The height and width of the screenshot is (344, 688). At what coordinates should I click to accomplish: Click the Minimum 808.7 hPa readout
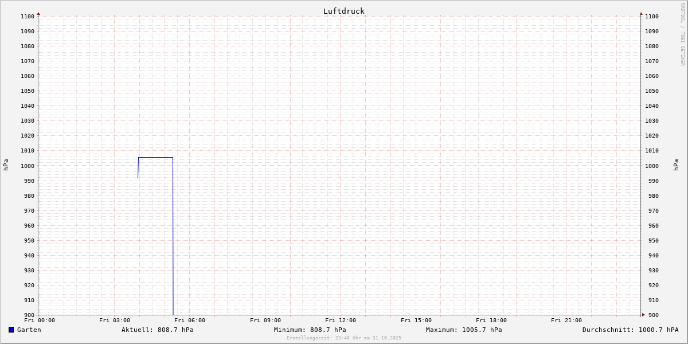[x=310, y=330]
